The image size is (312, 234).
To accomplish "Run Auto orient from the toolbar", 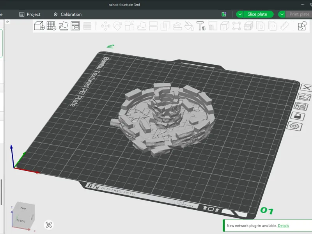I will coord(64,26).
